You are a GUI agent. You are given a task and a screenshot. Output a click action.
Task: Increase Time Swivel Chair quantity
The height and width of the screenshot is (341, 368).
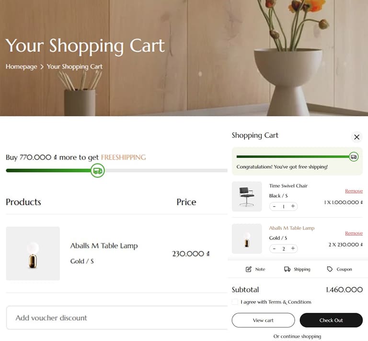pos(293,206)
